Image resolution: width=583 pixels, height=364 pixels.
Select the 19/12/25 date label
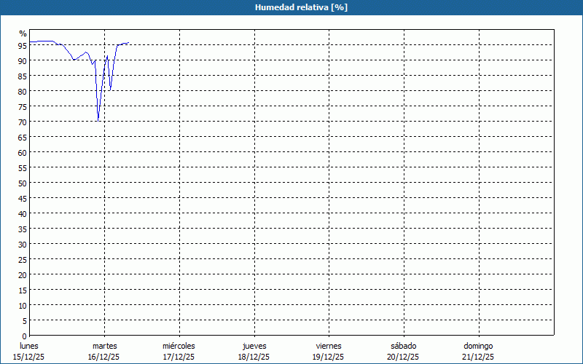(329, 357)
